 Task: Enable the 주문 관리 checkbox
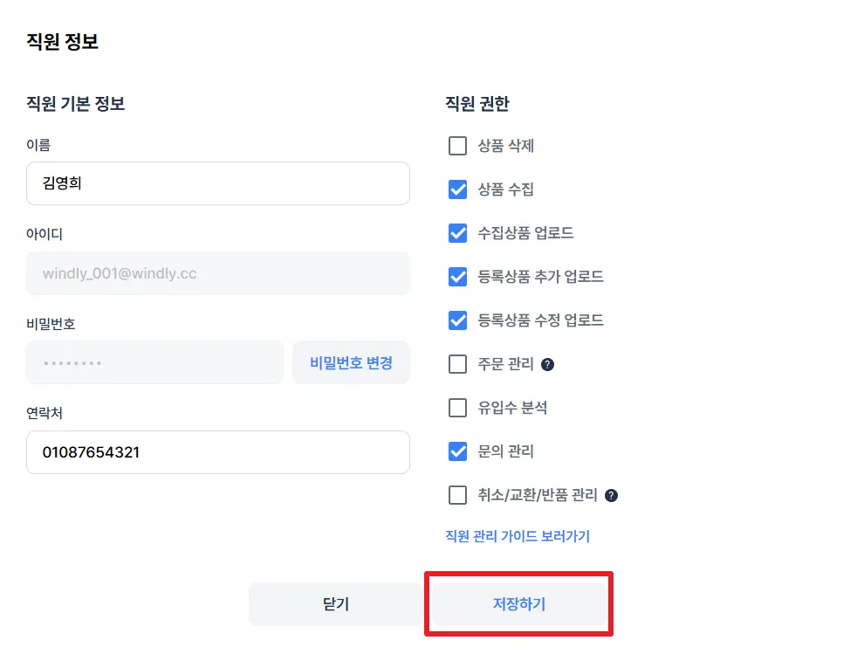coord(457,364)
